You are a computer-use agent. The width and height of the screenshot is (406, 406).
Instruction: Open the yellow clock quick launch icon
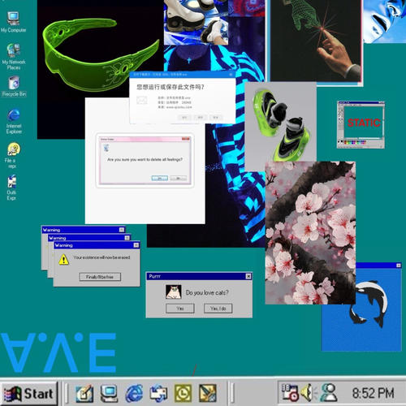click(x=184, y=393)
